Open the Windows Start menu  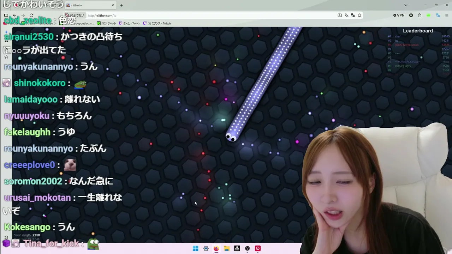(x=195, y=248)
